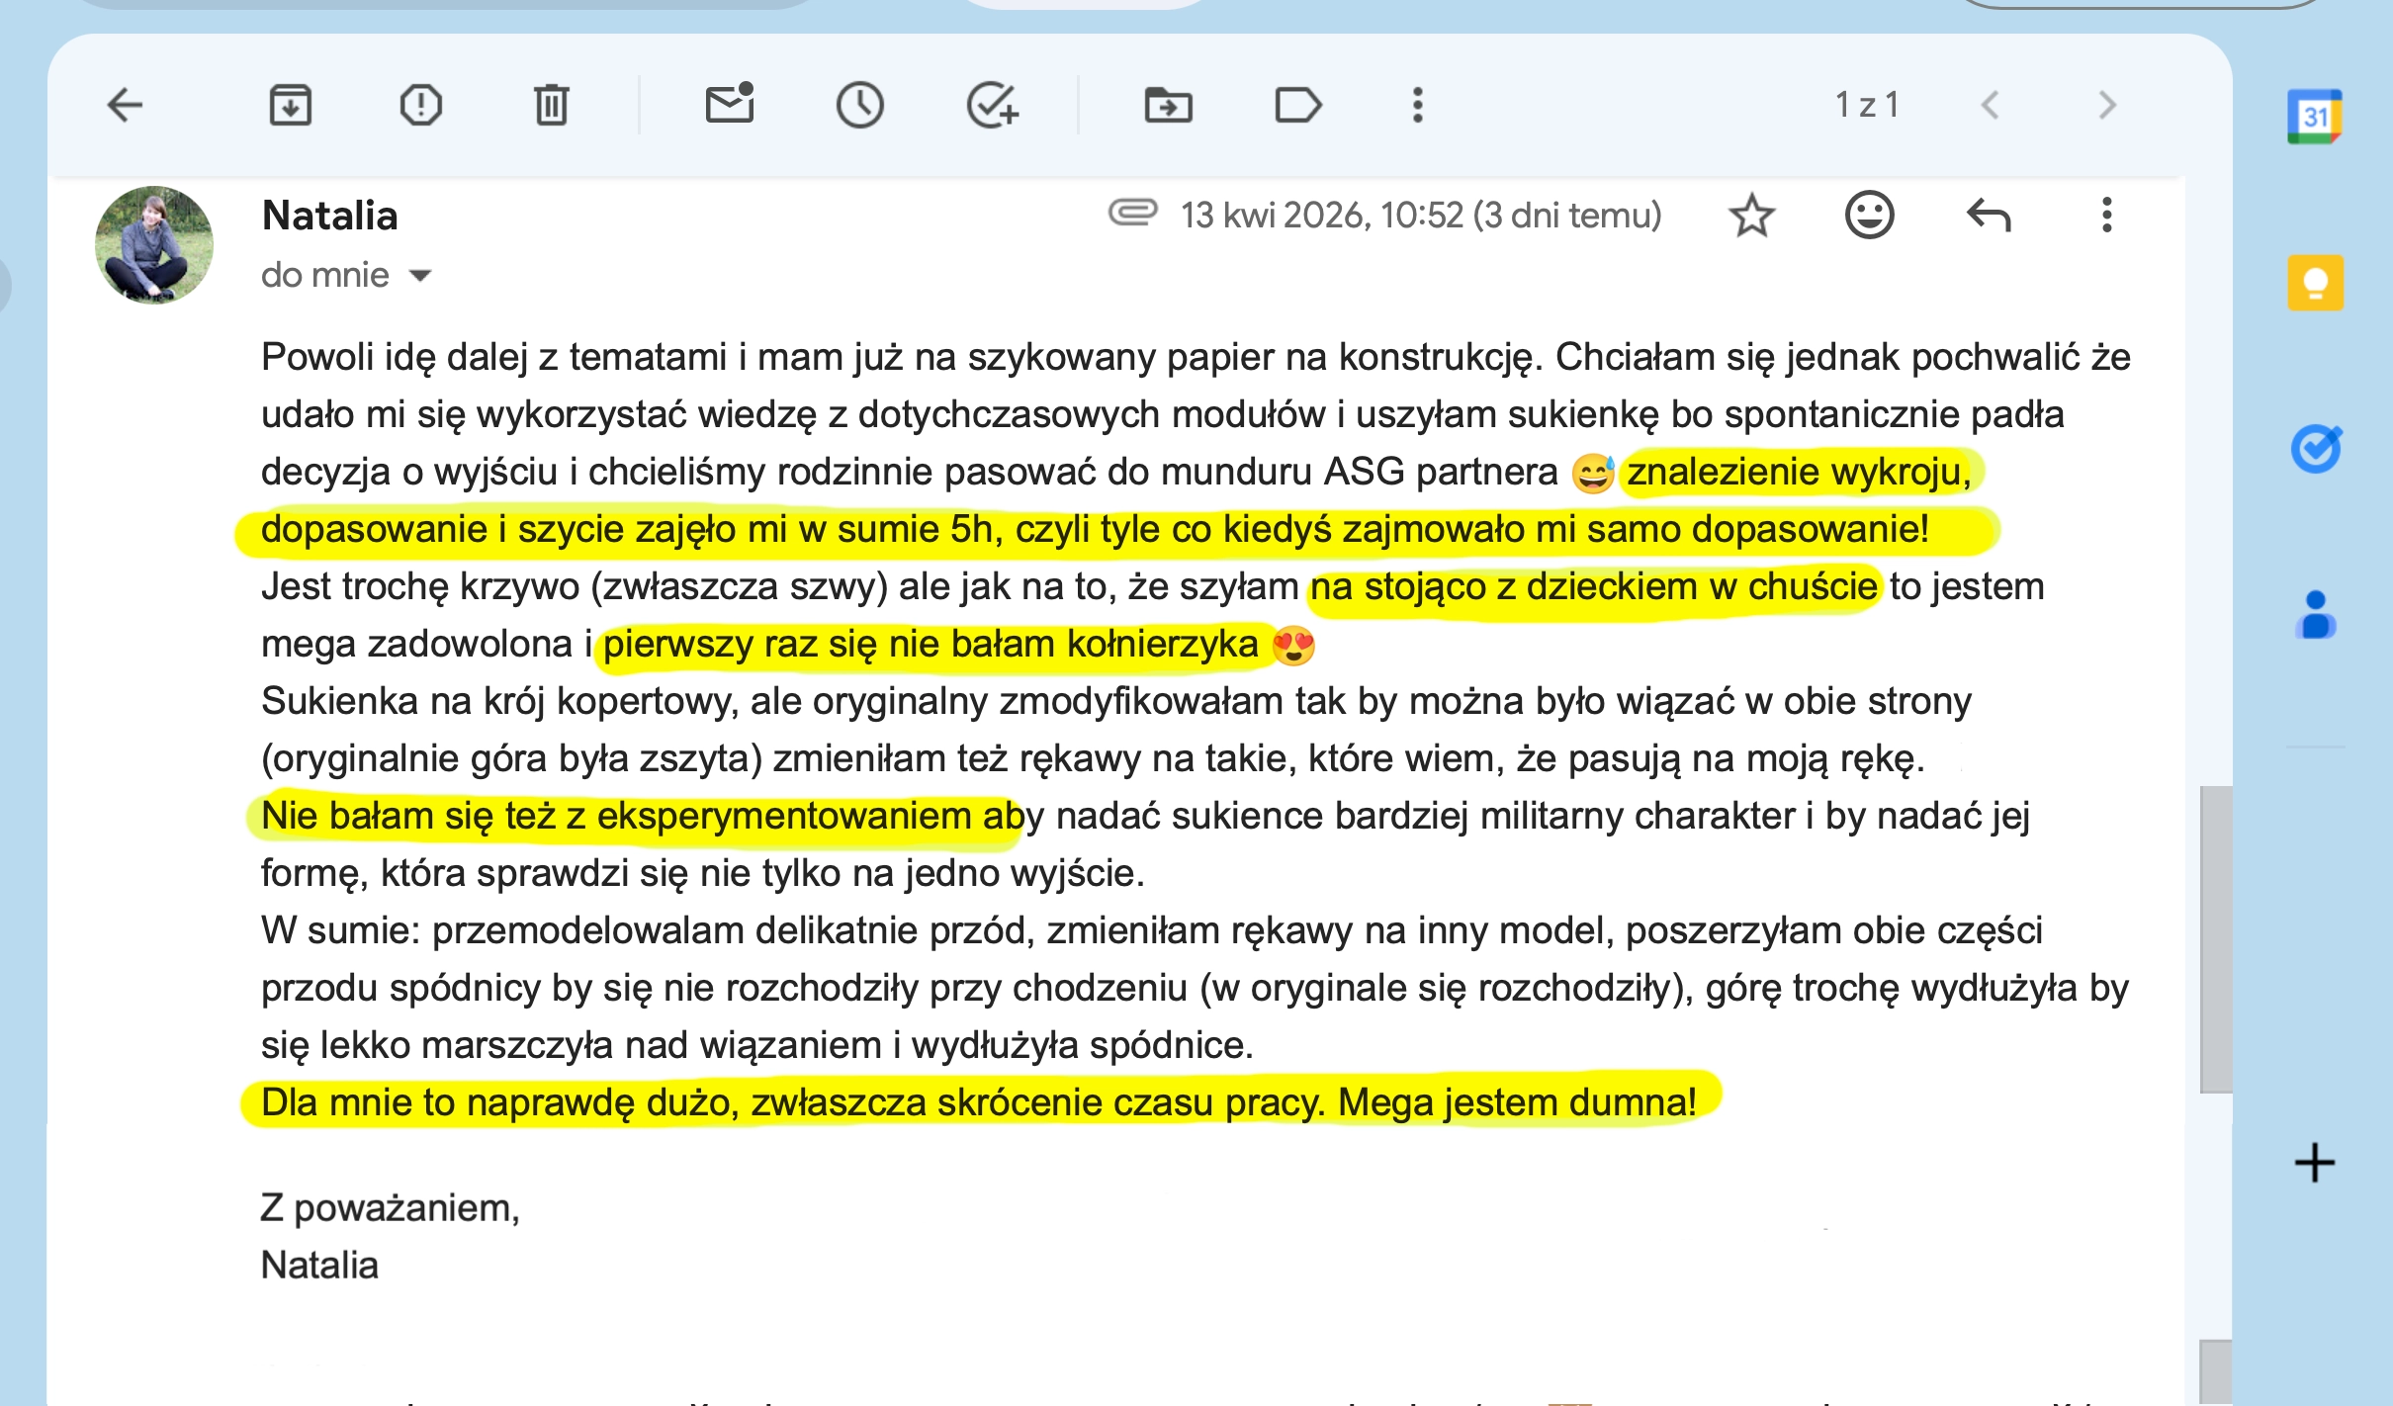Open the labels icon
This screenshot has height=1406, width=2393.
point(1298,105)
